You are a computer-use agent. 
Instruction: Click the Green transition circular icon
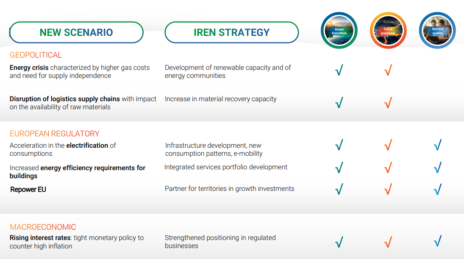click(339, 30)
